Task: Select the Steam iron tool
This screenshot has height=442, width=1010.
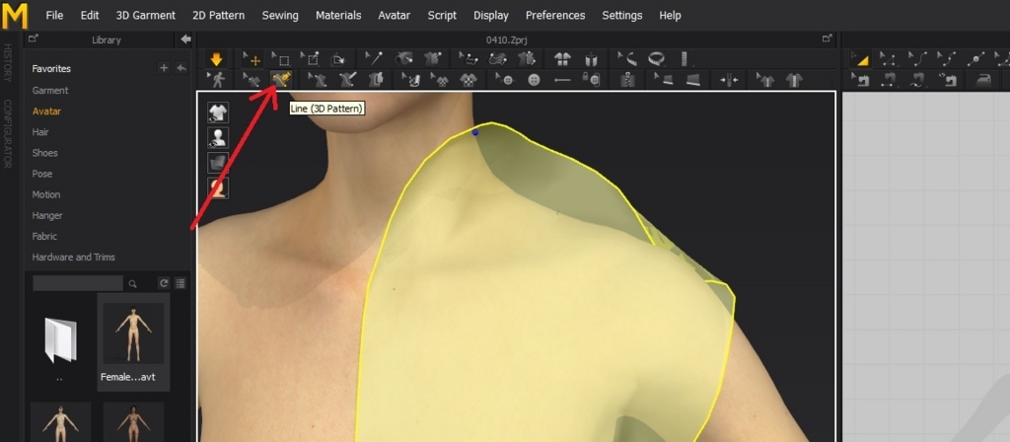Action: click(983, 80)
